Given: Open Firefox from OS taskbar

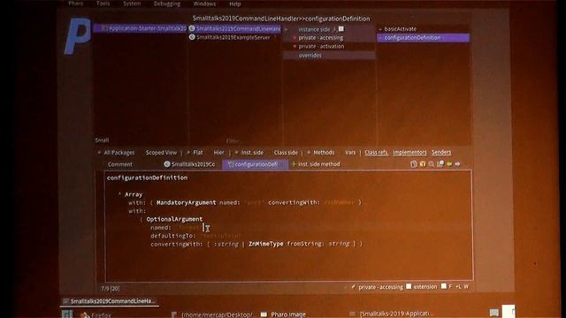Looking at the screenshot, I should (x=96, y=314).
